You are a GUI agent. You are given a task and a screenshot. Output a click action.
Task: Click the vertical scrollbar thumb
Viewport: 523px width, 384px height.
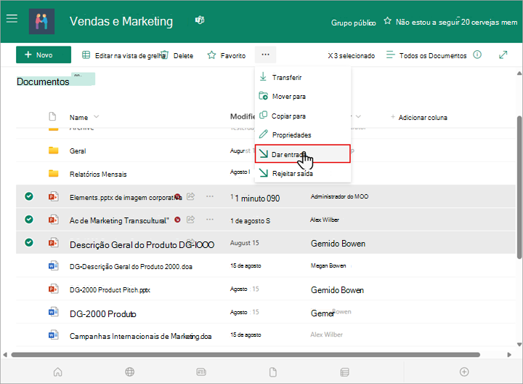coord(519,187)
